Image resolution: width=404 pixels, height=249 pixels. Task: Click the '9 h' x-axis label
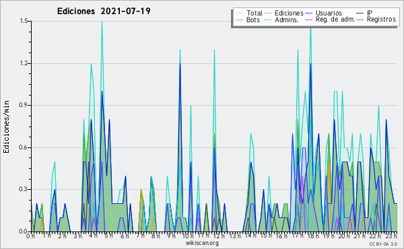[x=171, y=236]
